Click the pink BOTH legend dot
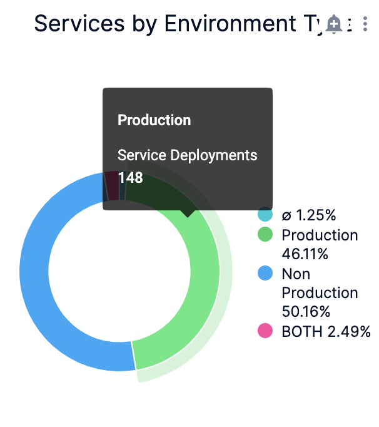 pos(265,331)
